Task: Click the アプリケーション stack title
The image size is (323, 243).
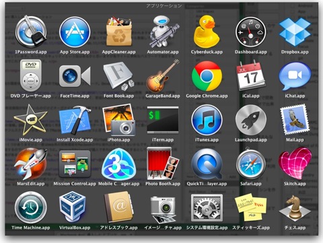Action: pos(164,6)
